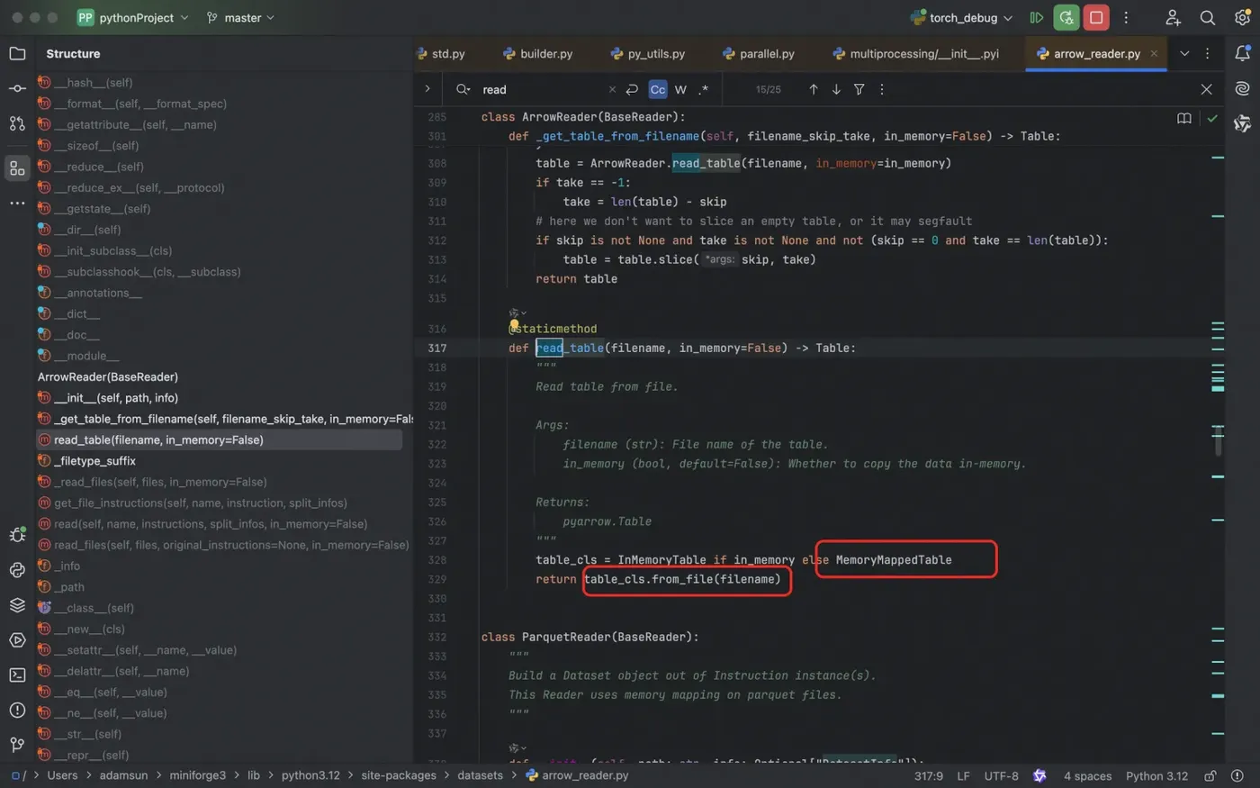Clear the search field text

pos(612,89)
